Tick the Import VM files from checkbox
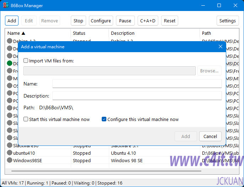This screenshot has height=187, width=244. pos(26,61)
